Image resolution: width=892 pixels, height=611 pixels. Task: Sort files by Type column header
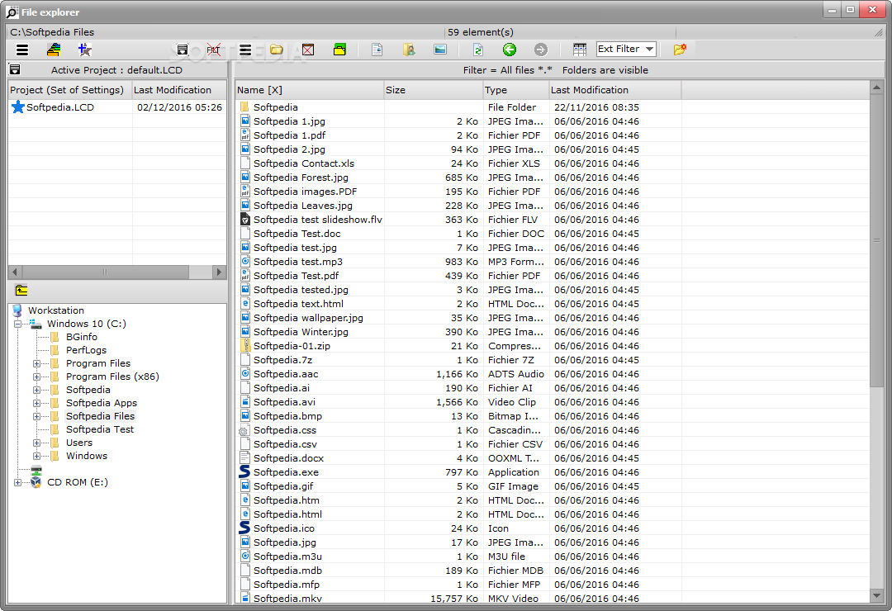click(x=516, y=90)
